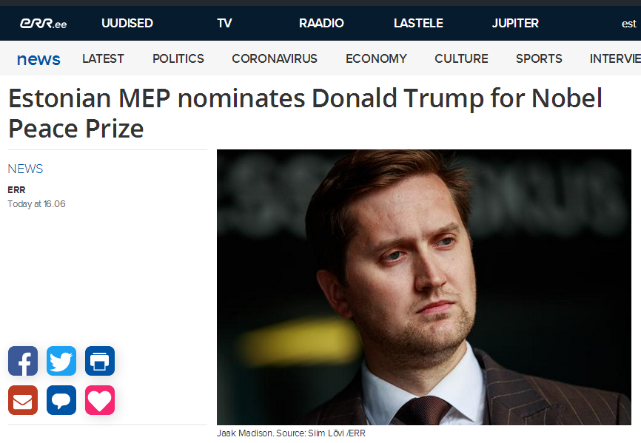Go to JUPITER section

click(x=515, y=24)
